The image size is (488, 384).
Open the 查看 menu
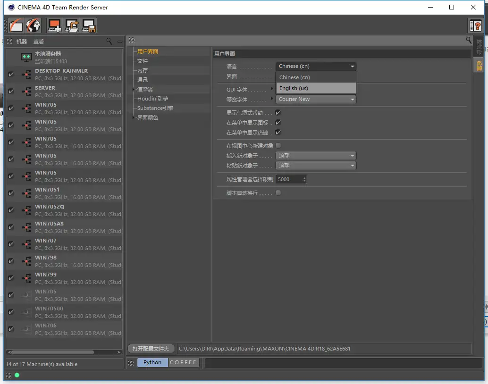(x=39, y=42)
